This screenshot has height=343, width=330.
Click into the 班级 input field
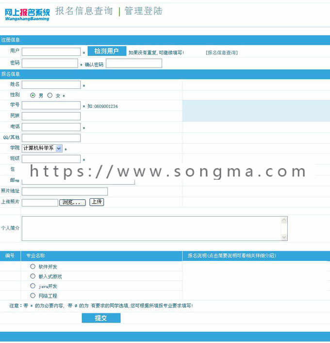(x=51, y=159)
